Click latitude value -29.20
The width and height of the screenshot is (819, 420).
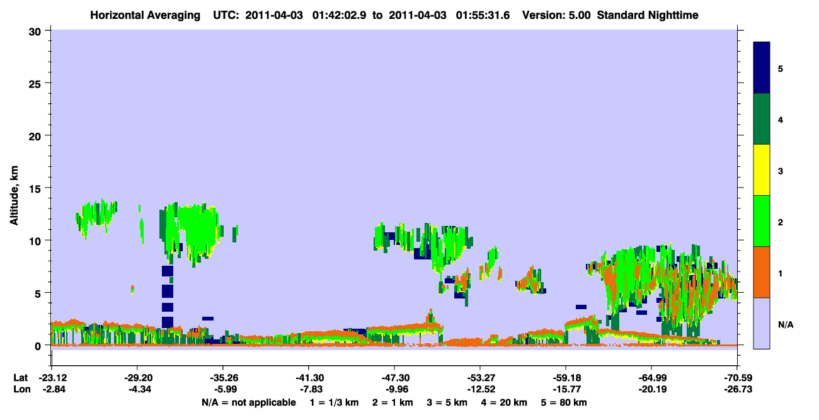click(x=137, y=378)
